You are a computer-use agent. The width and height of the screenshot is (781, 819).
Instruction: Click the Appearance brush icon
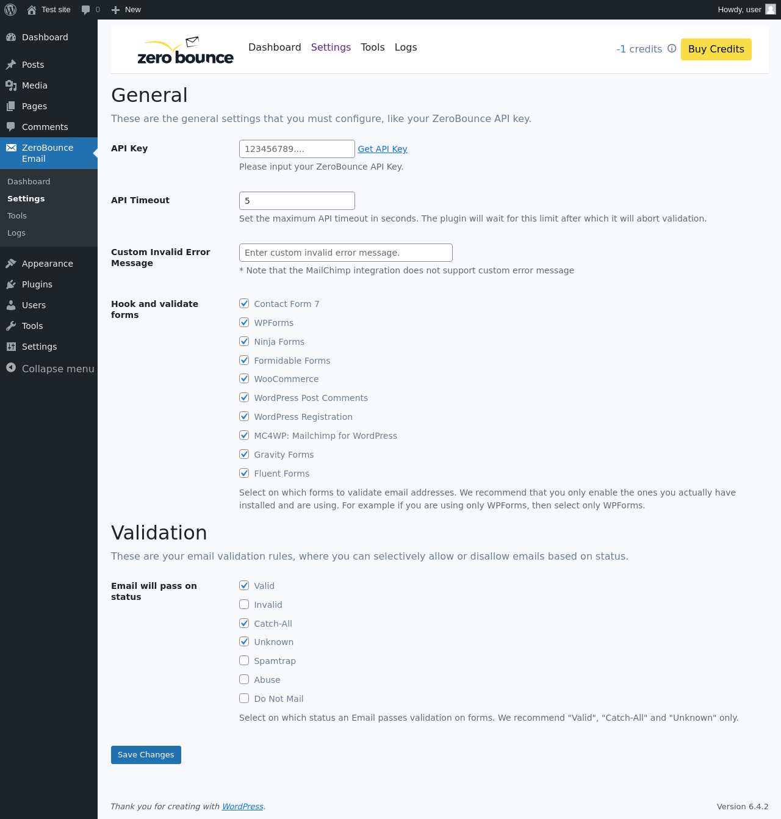pyautogui.click(x=11, y=264)
